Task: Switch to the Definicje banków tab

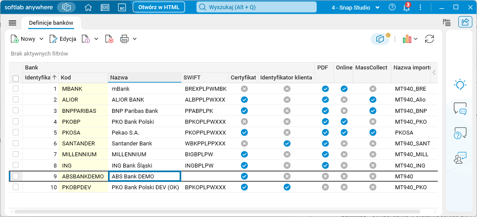Action: [x=51, y=23]
